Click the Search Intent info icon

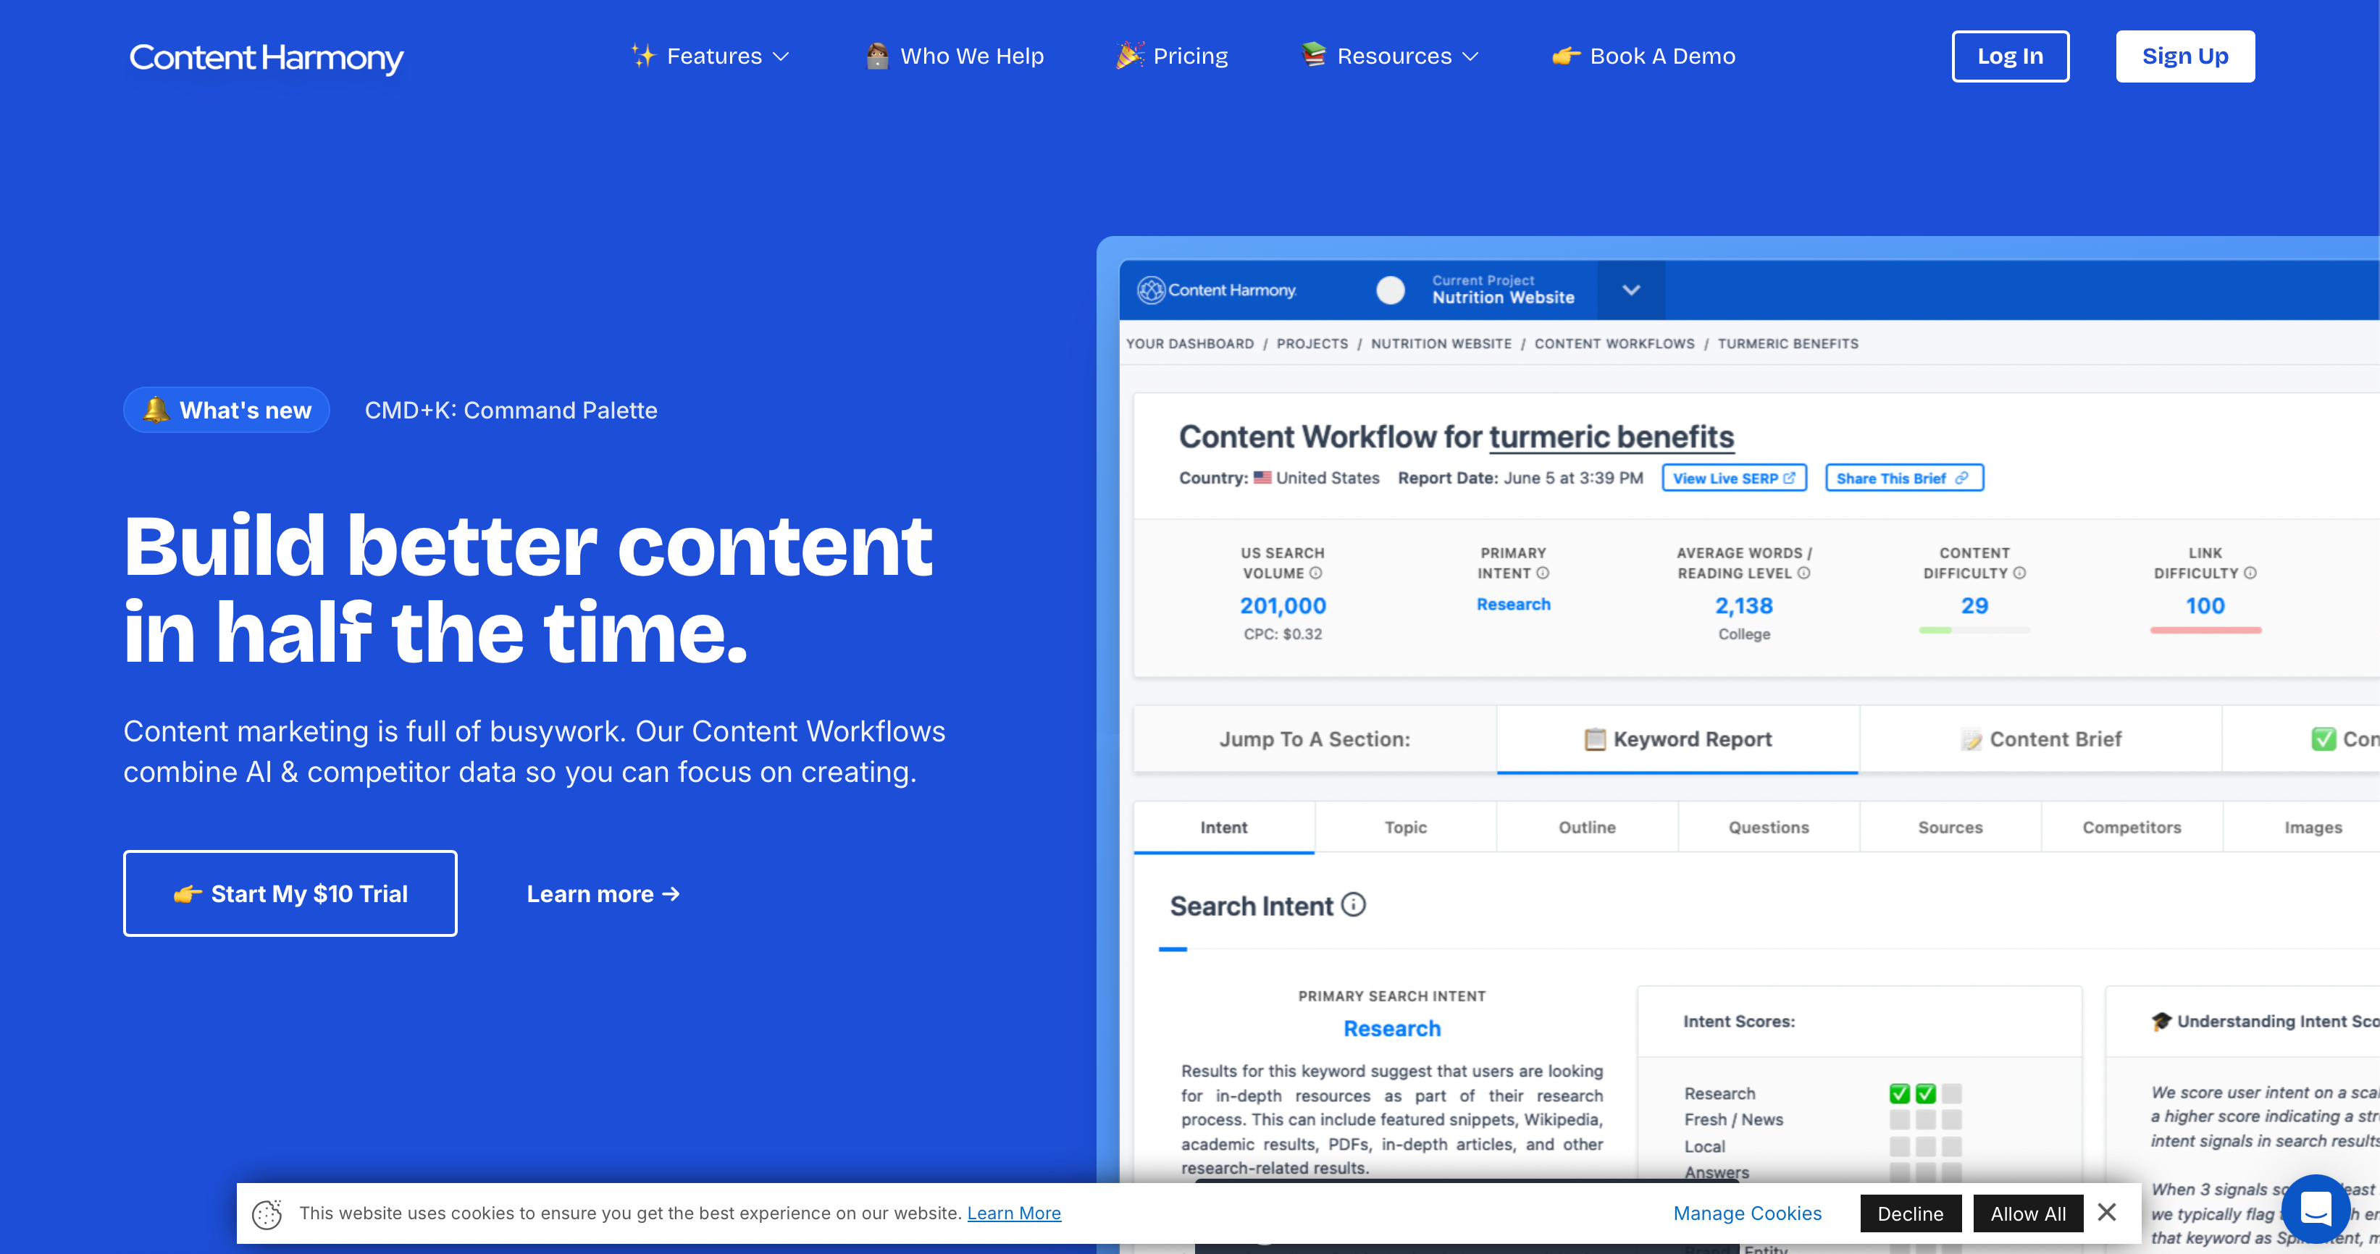tap(1354, 904)
